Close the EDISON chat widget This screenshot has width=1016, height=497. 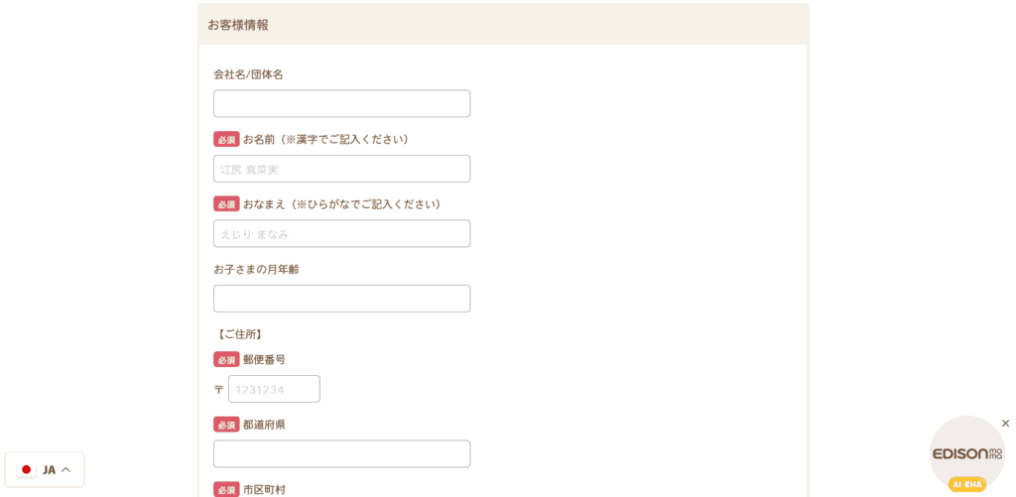coord(1005,424)
